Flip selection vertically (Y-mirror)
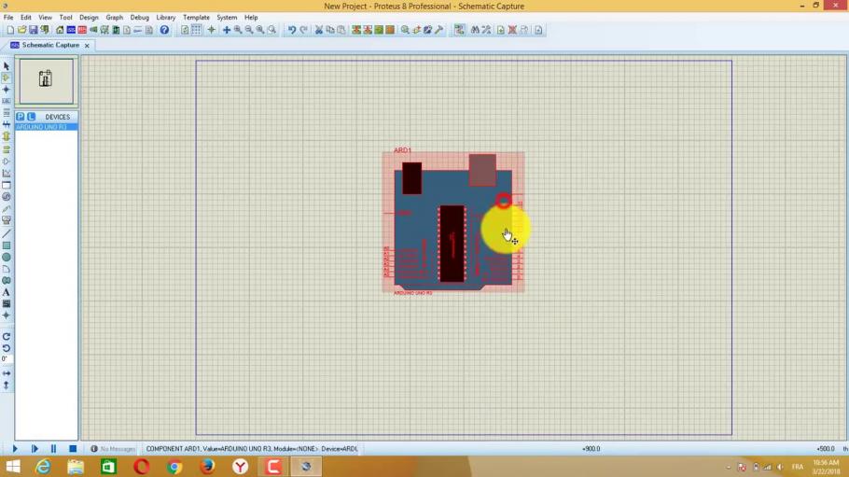 7,386
